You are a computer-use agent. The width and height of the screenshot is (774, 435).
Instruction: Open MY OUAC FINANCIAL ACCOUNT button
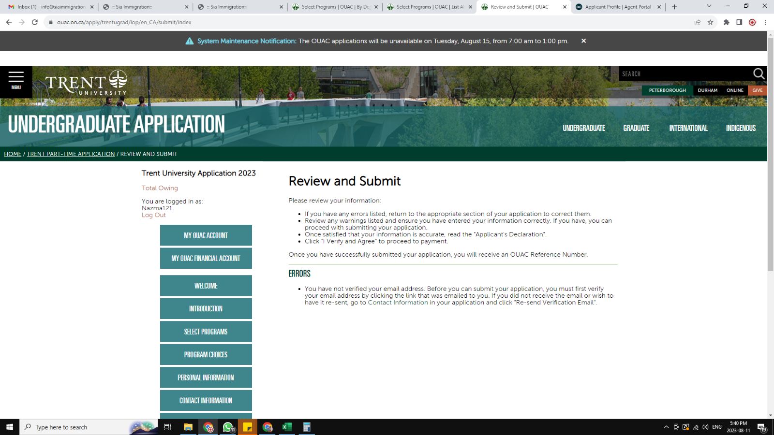point(206,258)
